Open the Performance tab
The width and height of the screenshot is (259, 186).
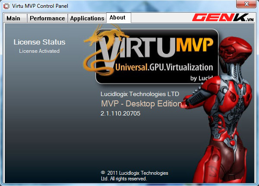tap(47, 18)
